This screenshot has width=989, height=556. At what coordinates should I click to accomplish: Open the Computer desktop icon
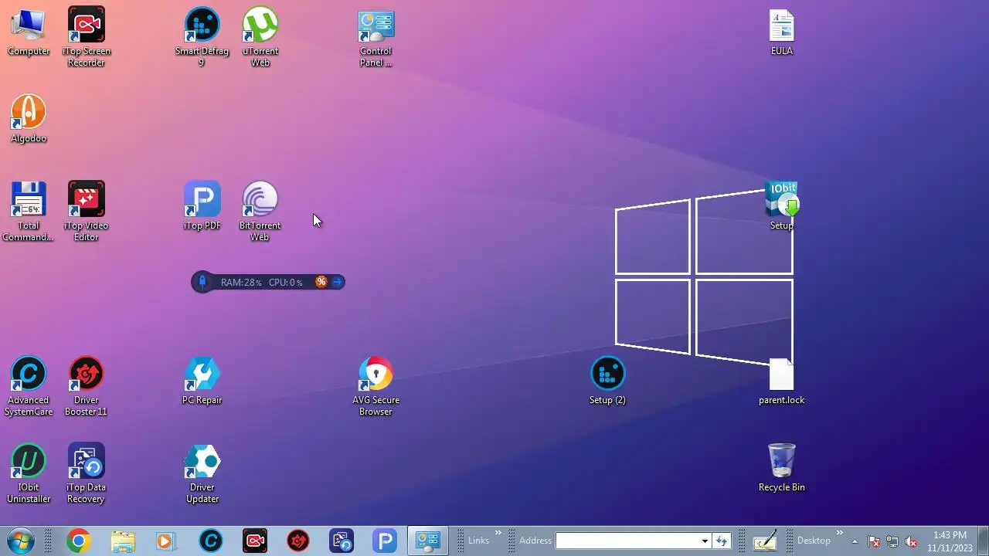[29, 32]
